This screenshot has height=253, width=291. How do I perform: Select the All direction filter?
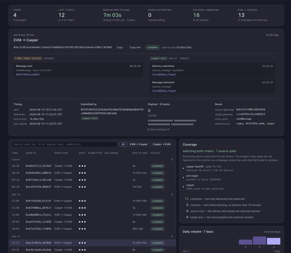[123, 145]
